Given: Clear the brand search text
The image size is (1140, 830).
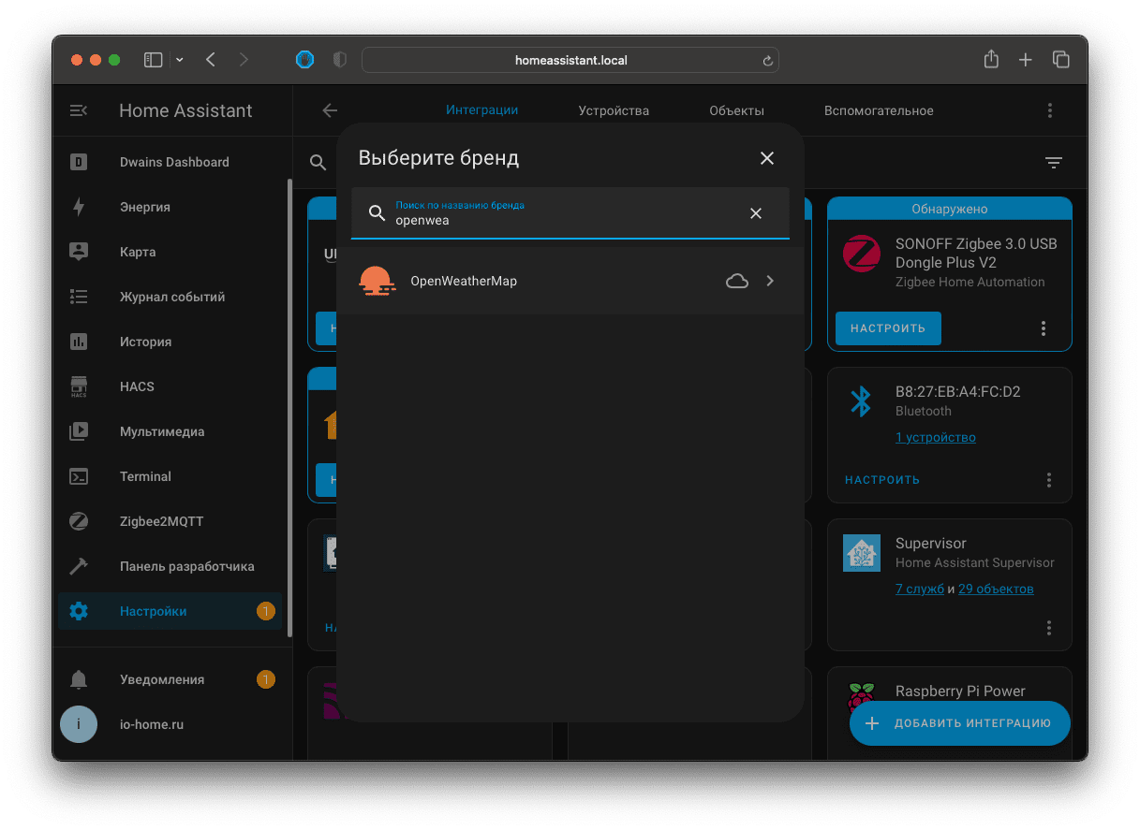Looking at the screenshot, I should tap(756, 213).
